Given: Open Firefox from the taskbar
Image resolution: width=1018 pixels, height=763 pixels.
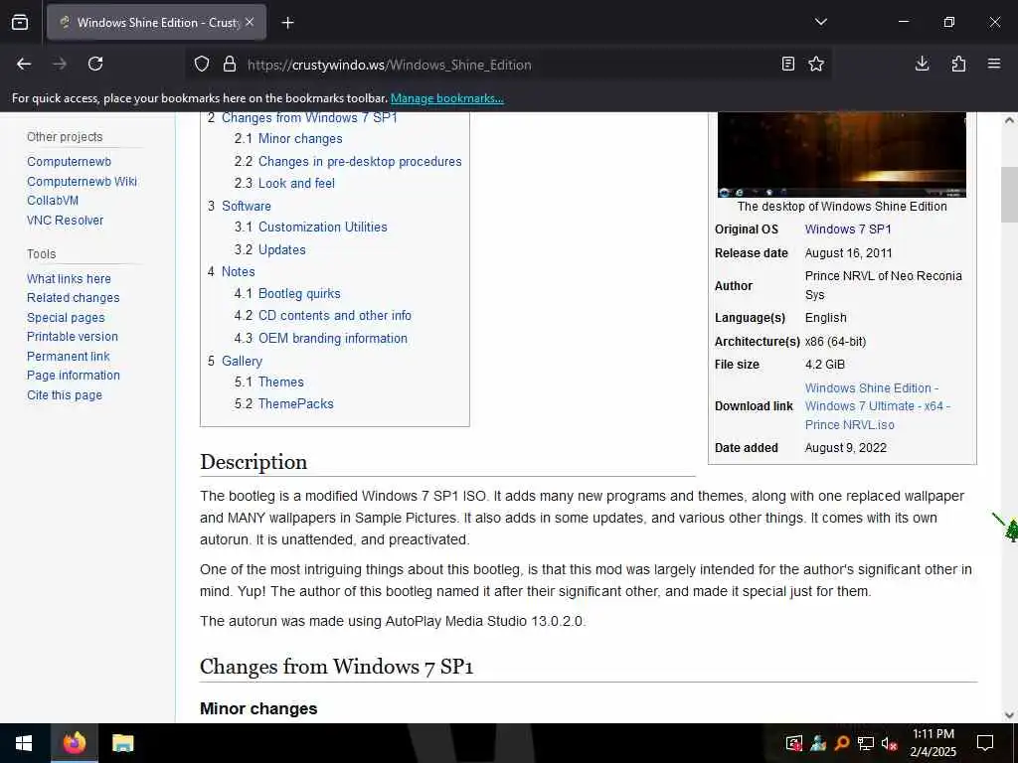Looking at the screenshot, I should 74,743.
